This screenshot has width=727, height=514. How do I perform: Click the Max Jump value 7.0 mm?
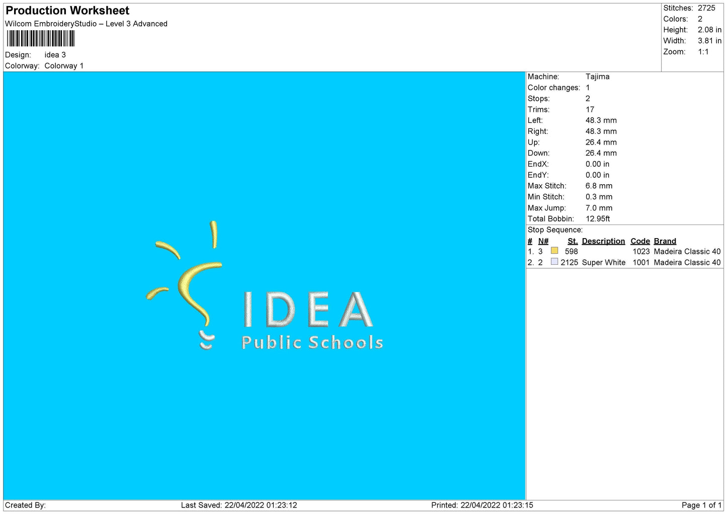click(x=599, y=208)
